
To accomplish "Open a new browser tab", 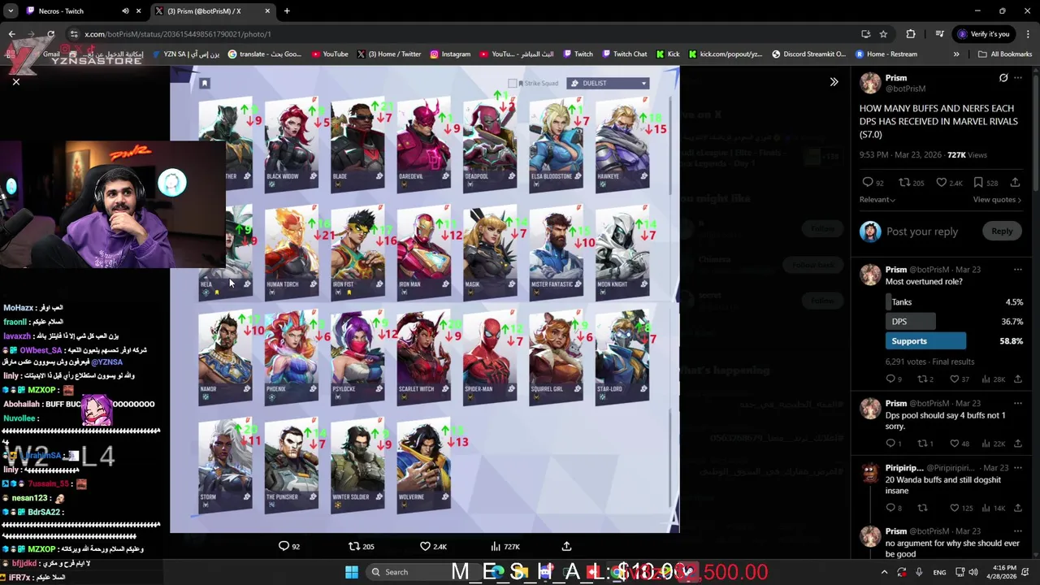I will tap(287, 11).
